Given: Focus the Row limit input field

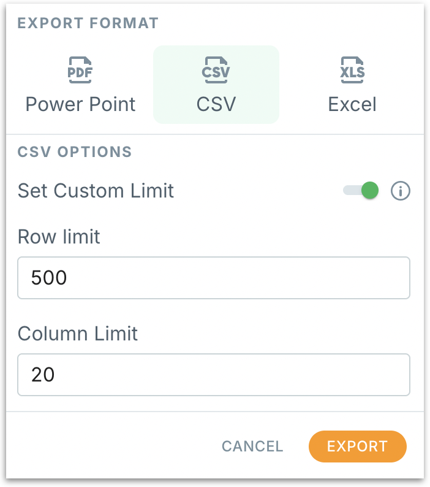Looking at the screenshot, I should pos(213,278).
